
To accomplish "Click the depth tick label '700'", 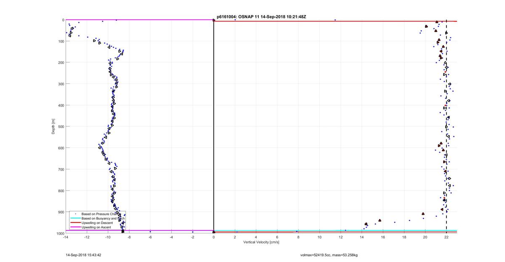I will (x=61, y=169).
